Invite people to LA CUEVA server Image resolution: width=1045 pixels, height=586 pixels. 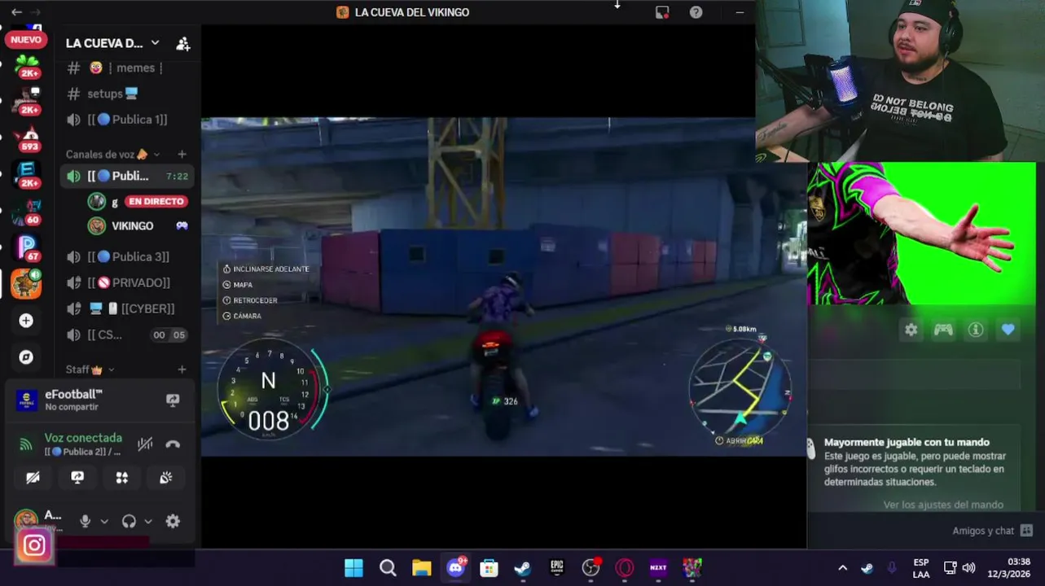coord(183,44)
